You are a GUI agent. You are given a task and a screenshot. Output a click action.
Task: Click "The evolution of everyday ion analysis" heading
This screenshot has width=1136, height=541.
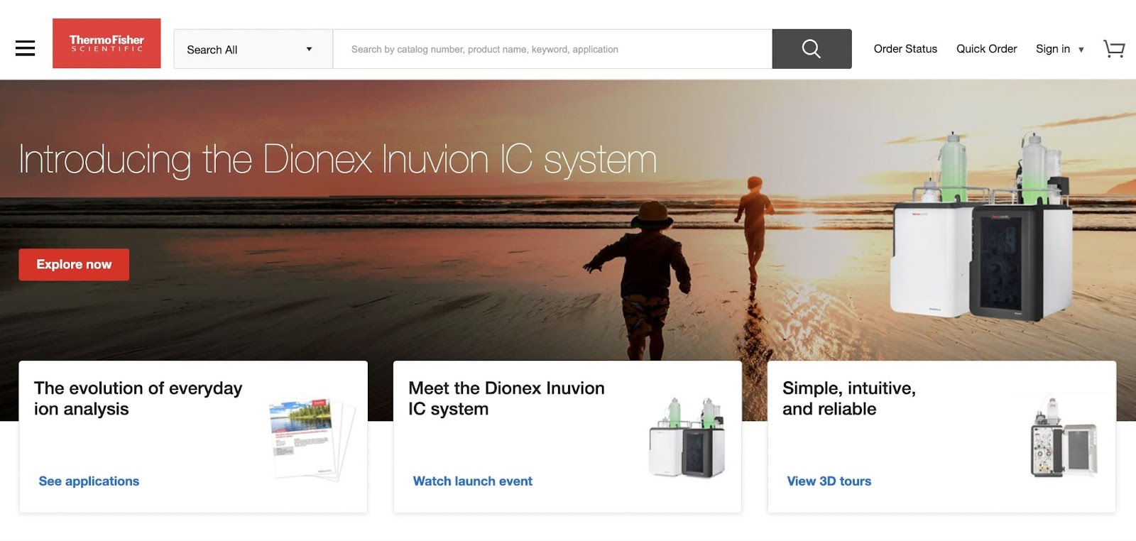click(138, 398)
